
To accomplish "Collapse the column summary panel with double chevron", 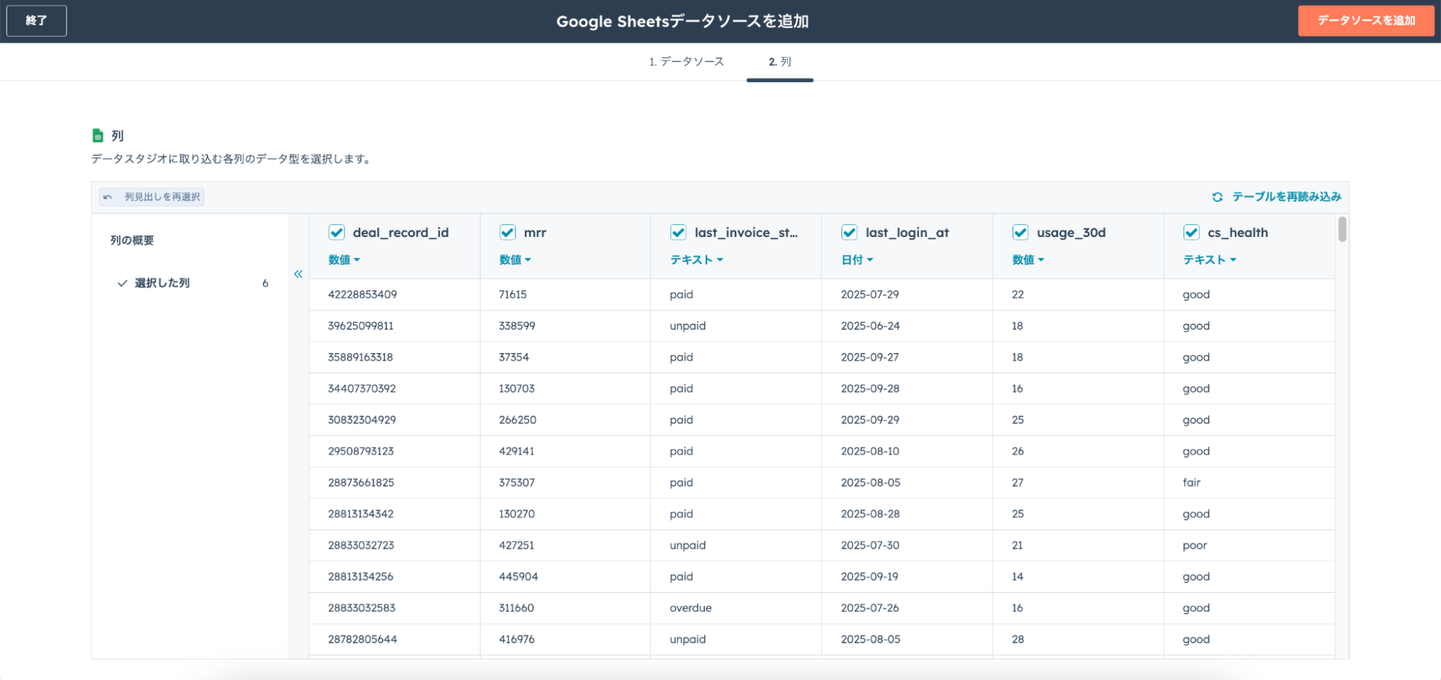I will pyautogui.click(x=298, y=274).
